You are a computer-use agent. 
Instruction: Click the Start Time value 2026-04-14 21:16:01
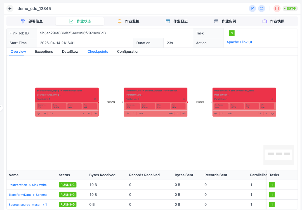coord(57,43)
